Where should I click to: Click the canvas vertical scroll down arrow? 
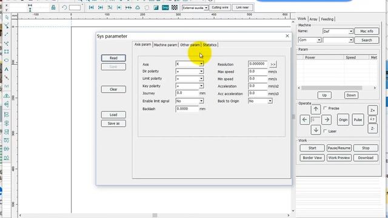[x=293, y=211]
